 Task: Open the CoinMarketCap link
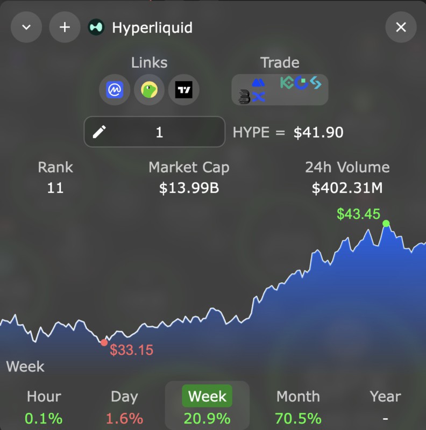[115, 90]
